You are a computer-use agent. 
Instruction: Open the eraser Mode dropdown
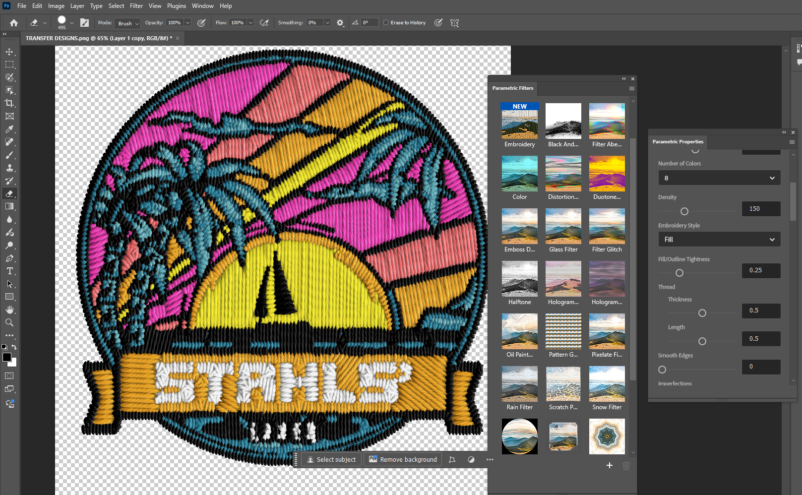click(x=128, y=23)
